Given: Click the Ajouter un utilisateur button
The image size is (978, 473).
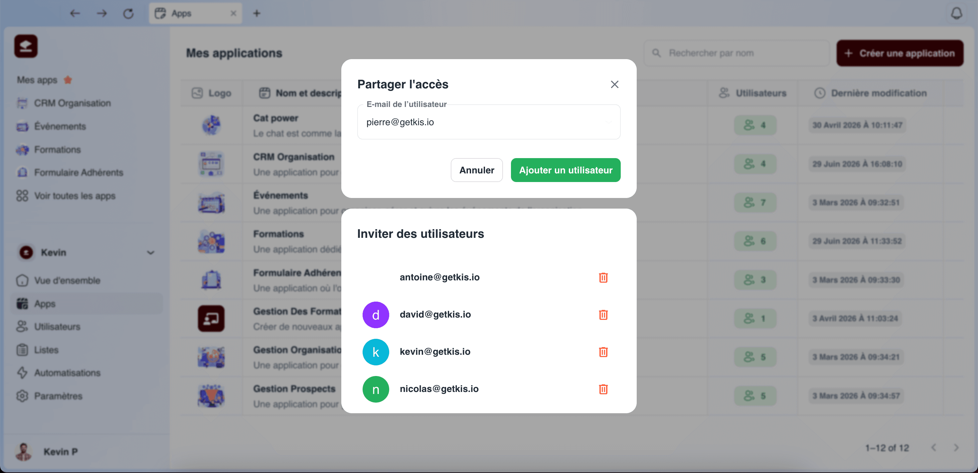Looking at the screenshot, I should (x=565, y=170).
